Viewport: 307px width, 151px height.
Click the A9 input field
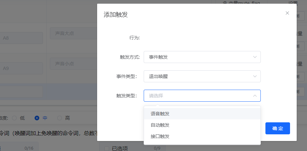pos(21,68)
